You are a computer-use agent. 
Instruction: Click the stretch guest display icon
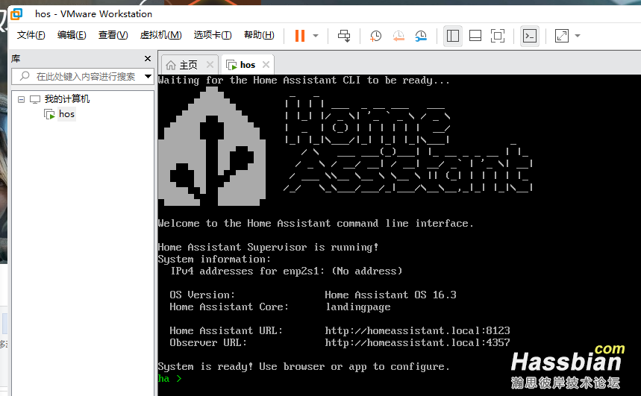pos(561,36)
